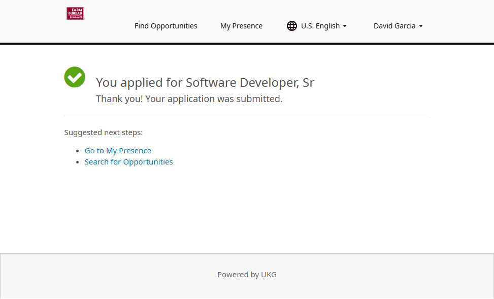Follow the Search for Opportunities link
Viewport: 494px width, 299px height.
128,162
